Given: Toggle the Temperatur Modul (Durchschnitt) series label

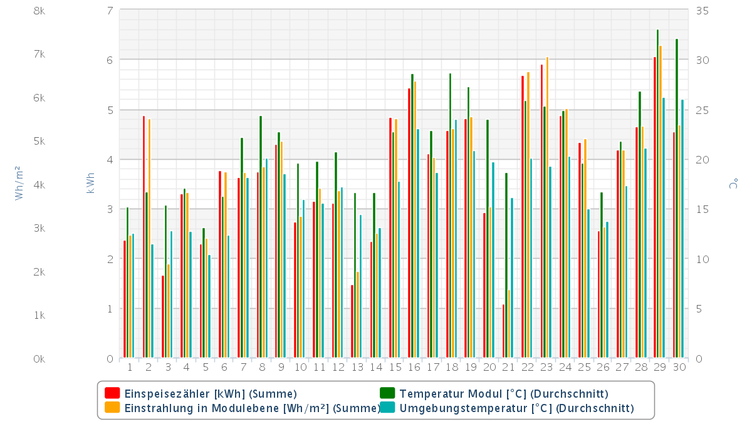Looking at the screenshot, I should pos(504,394).
